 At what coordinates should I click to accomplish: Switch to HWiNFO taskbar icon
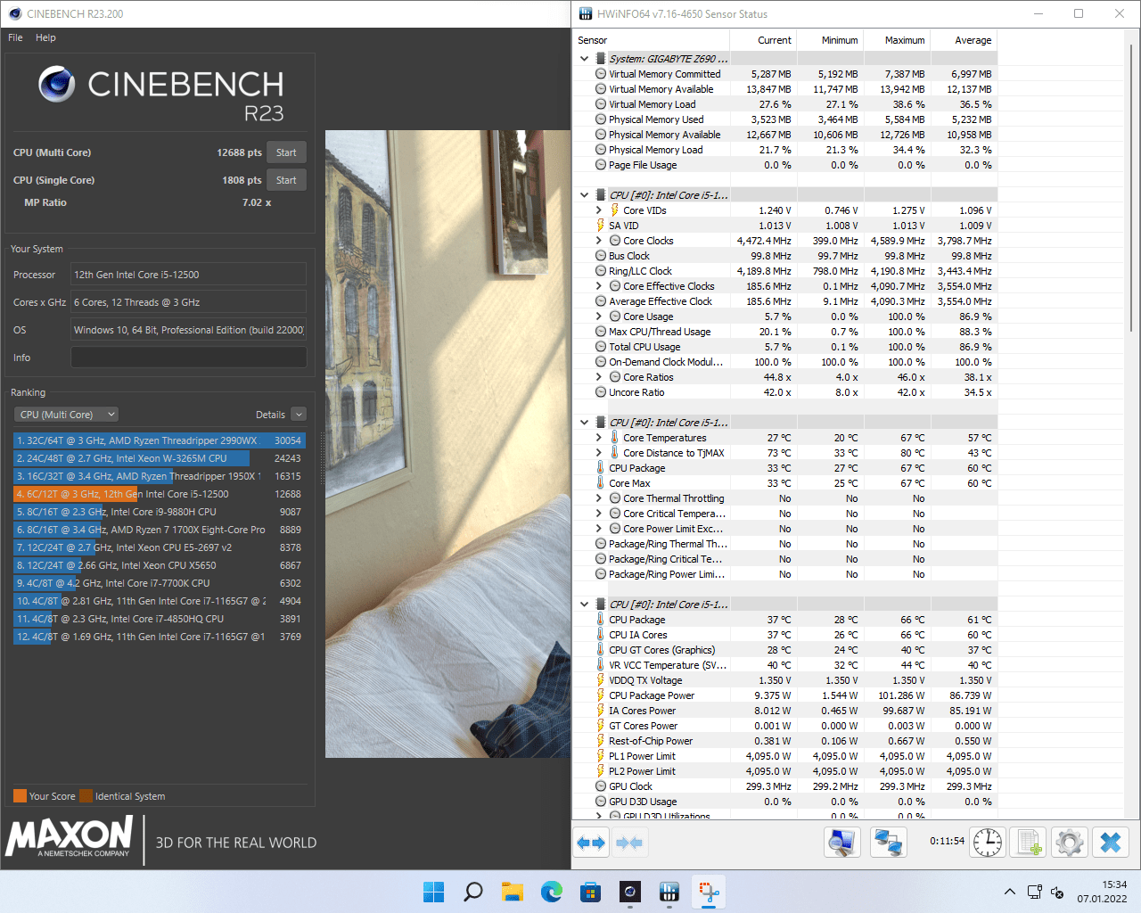point(669,892)
